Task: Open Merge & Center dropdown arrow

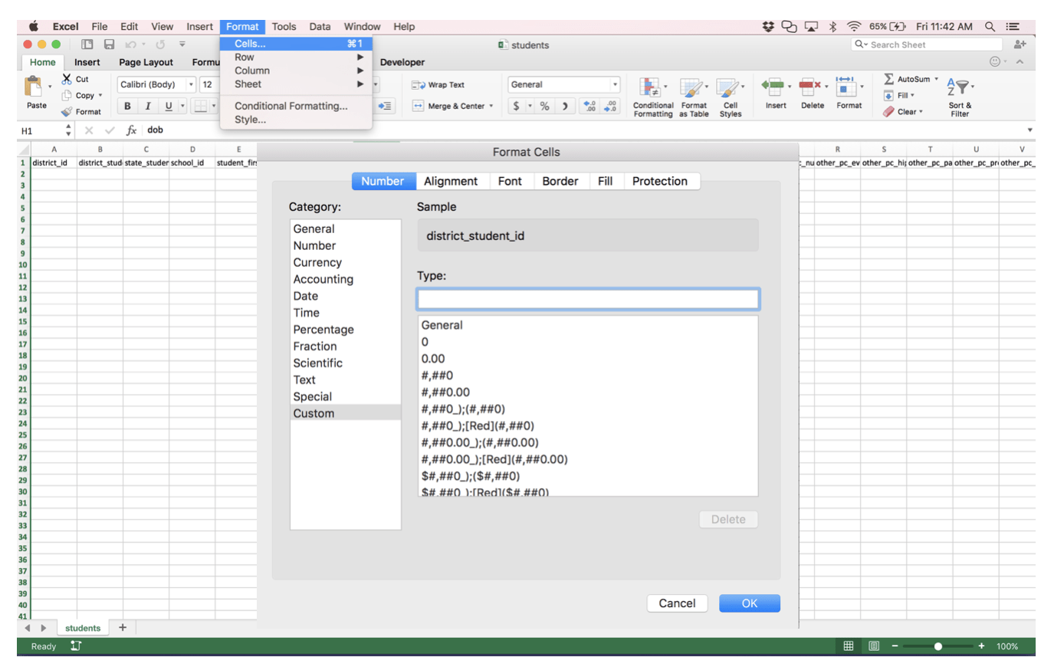Action: (491, 107)
